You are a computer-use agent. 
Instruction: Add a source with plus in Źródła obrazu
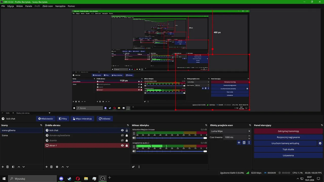(47, 167)
